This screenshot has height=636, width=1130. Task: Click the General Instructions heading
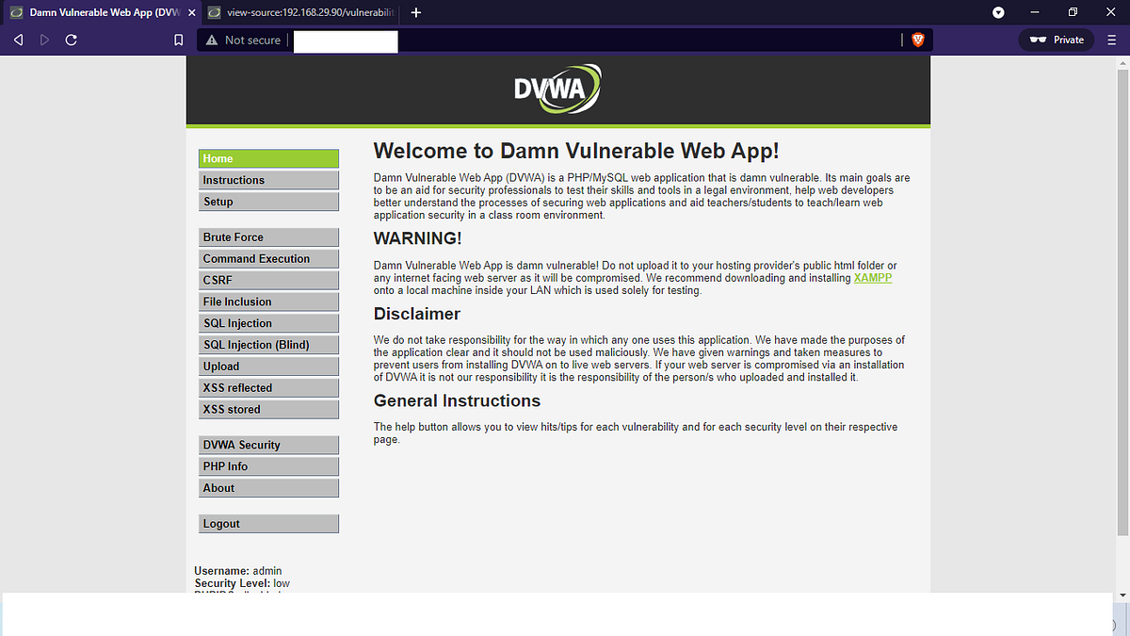[x=457, y=400]
